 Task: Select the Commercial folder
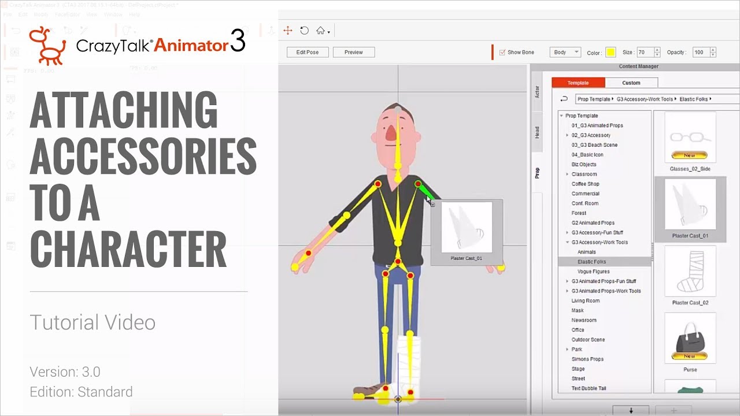585,194
